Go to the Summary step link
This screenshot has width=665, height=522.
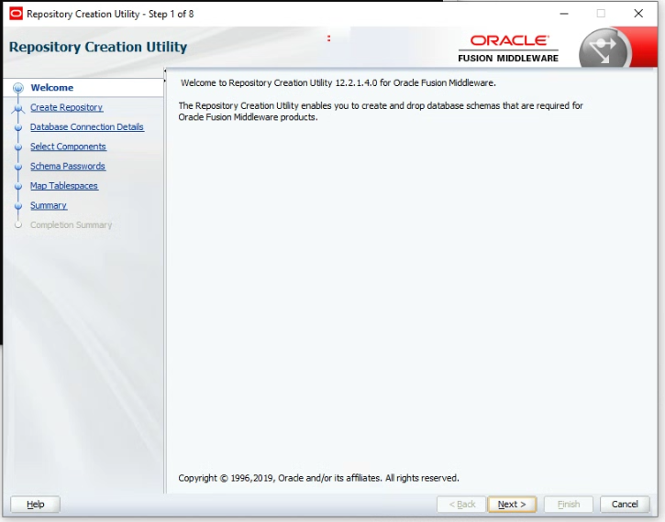49,205
